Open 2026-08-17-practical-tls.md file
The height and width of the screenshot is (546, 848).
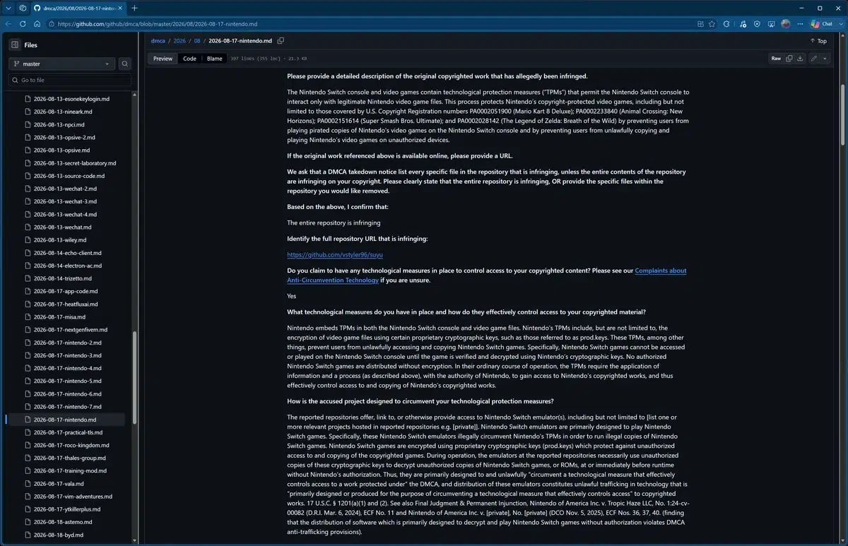67,432
